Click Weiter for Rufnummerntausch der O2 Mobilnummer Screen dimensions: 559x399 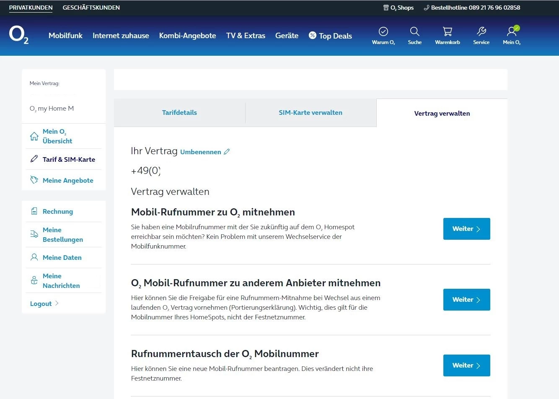[x=466, y=365]
